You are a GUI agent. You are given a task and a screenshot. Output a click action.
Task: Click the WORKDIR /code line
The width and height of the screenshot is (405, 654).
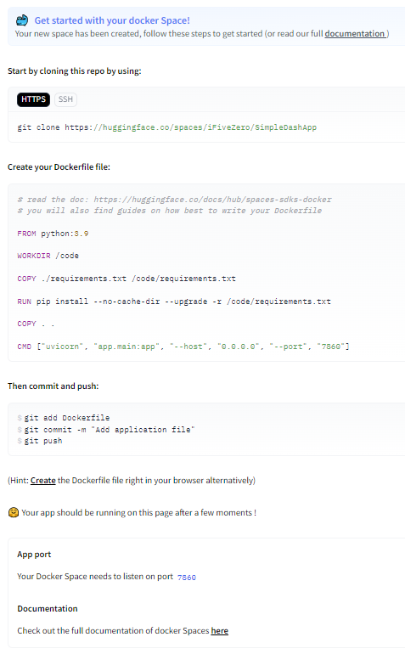click(x=48, y=256)
